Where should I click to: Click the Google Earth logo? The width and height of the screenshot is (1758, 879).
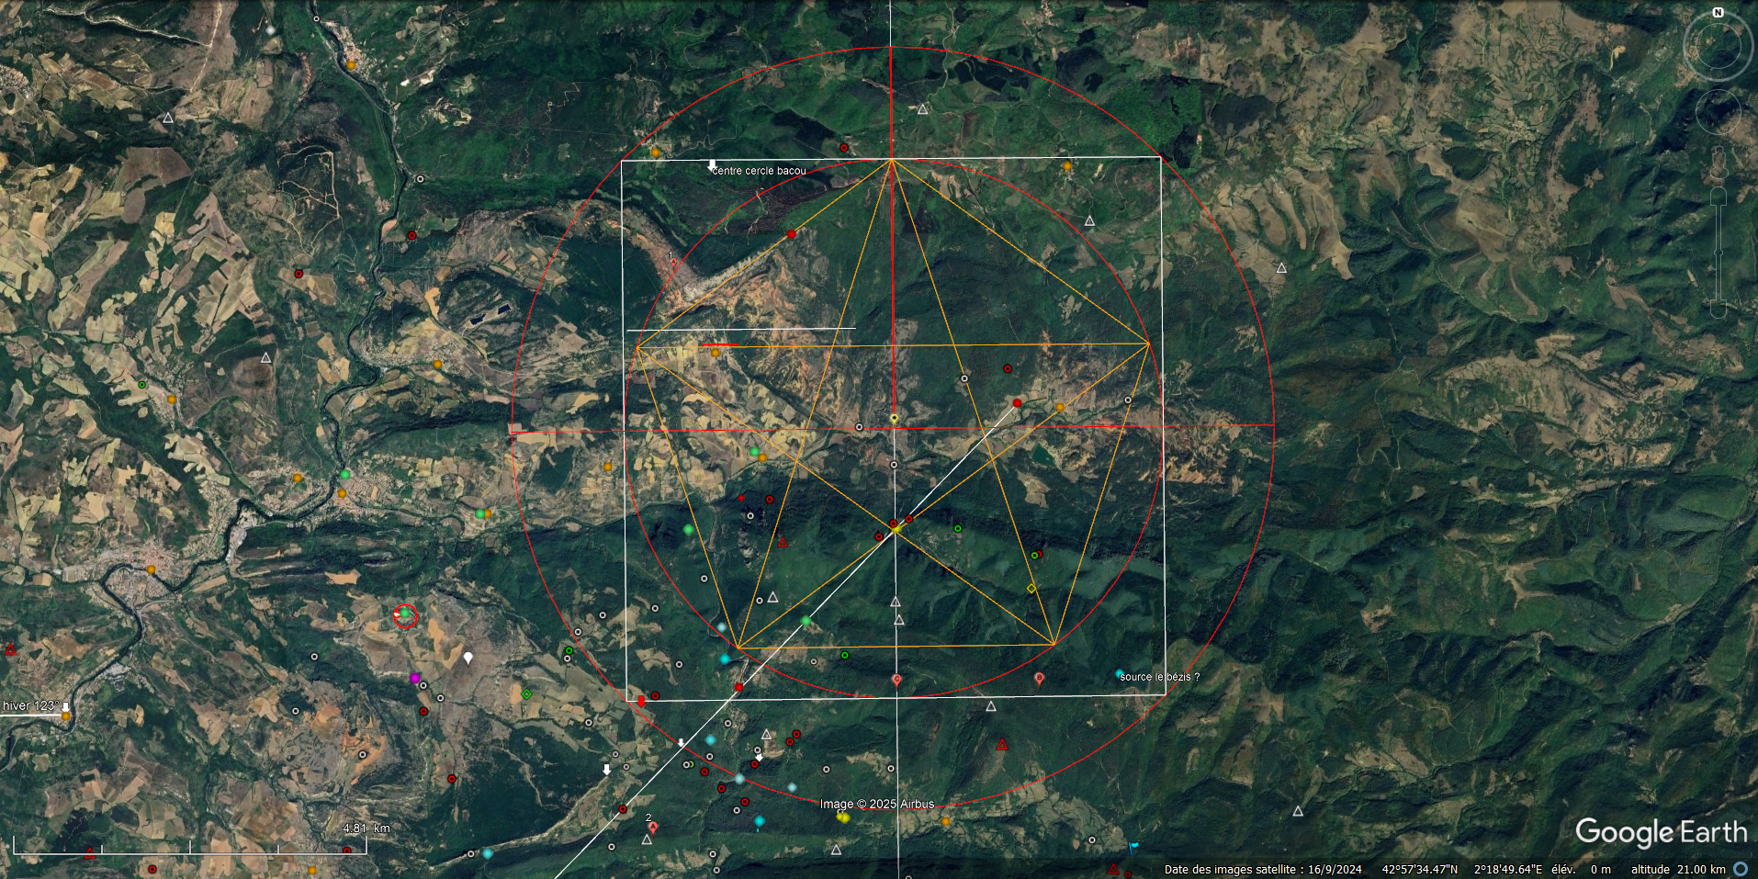(x=1661, y=832)
